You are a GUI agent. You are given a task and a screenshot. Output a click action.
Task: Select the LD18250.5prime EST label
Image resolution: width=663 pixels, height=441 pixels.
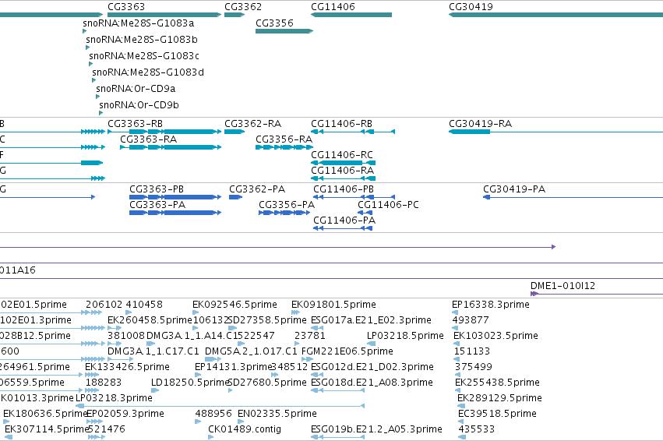click(x=190, y=383)
